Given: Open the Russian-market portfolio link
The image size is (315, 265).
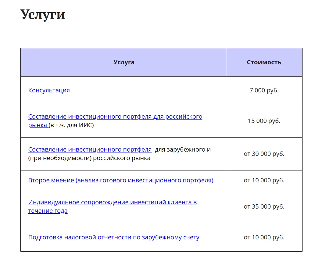Looking at the screenshot, I should click(x=115, y=116).
